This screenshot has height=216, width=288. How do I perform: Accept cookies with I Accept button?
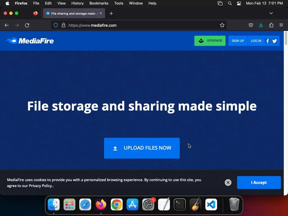point(259,183)
